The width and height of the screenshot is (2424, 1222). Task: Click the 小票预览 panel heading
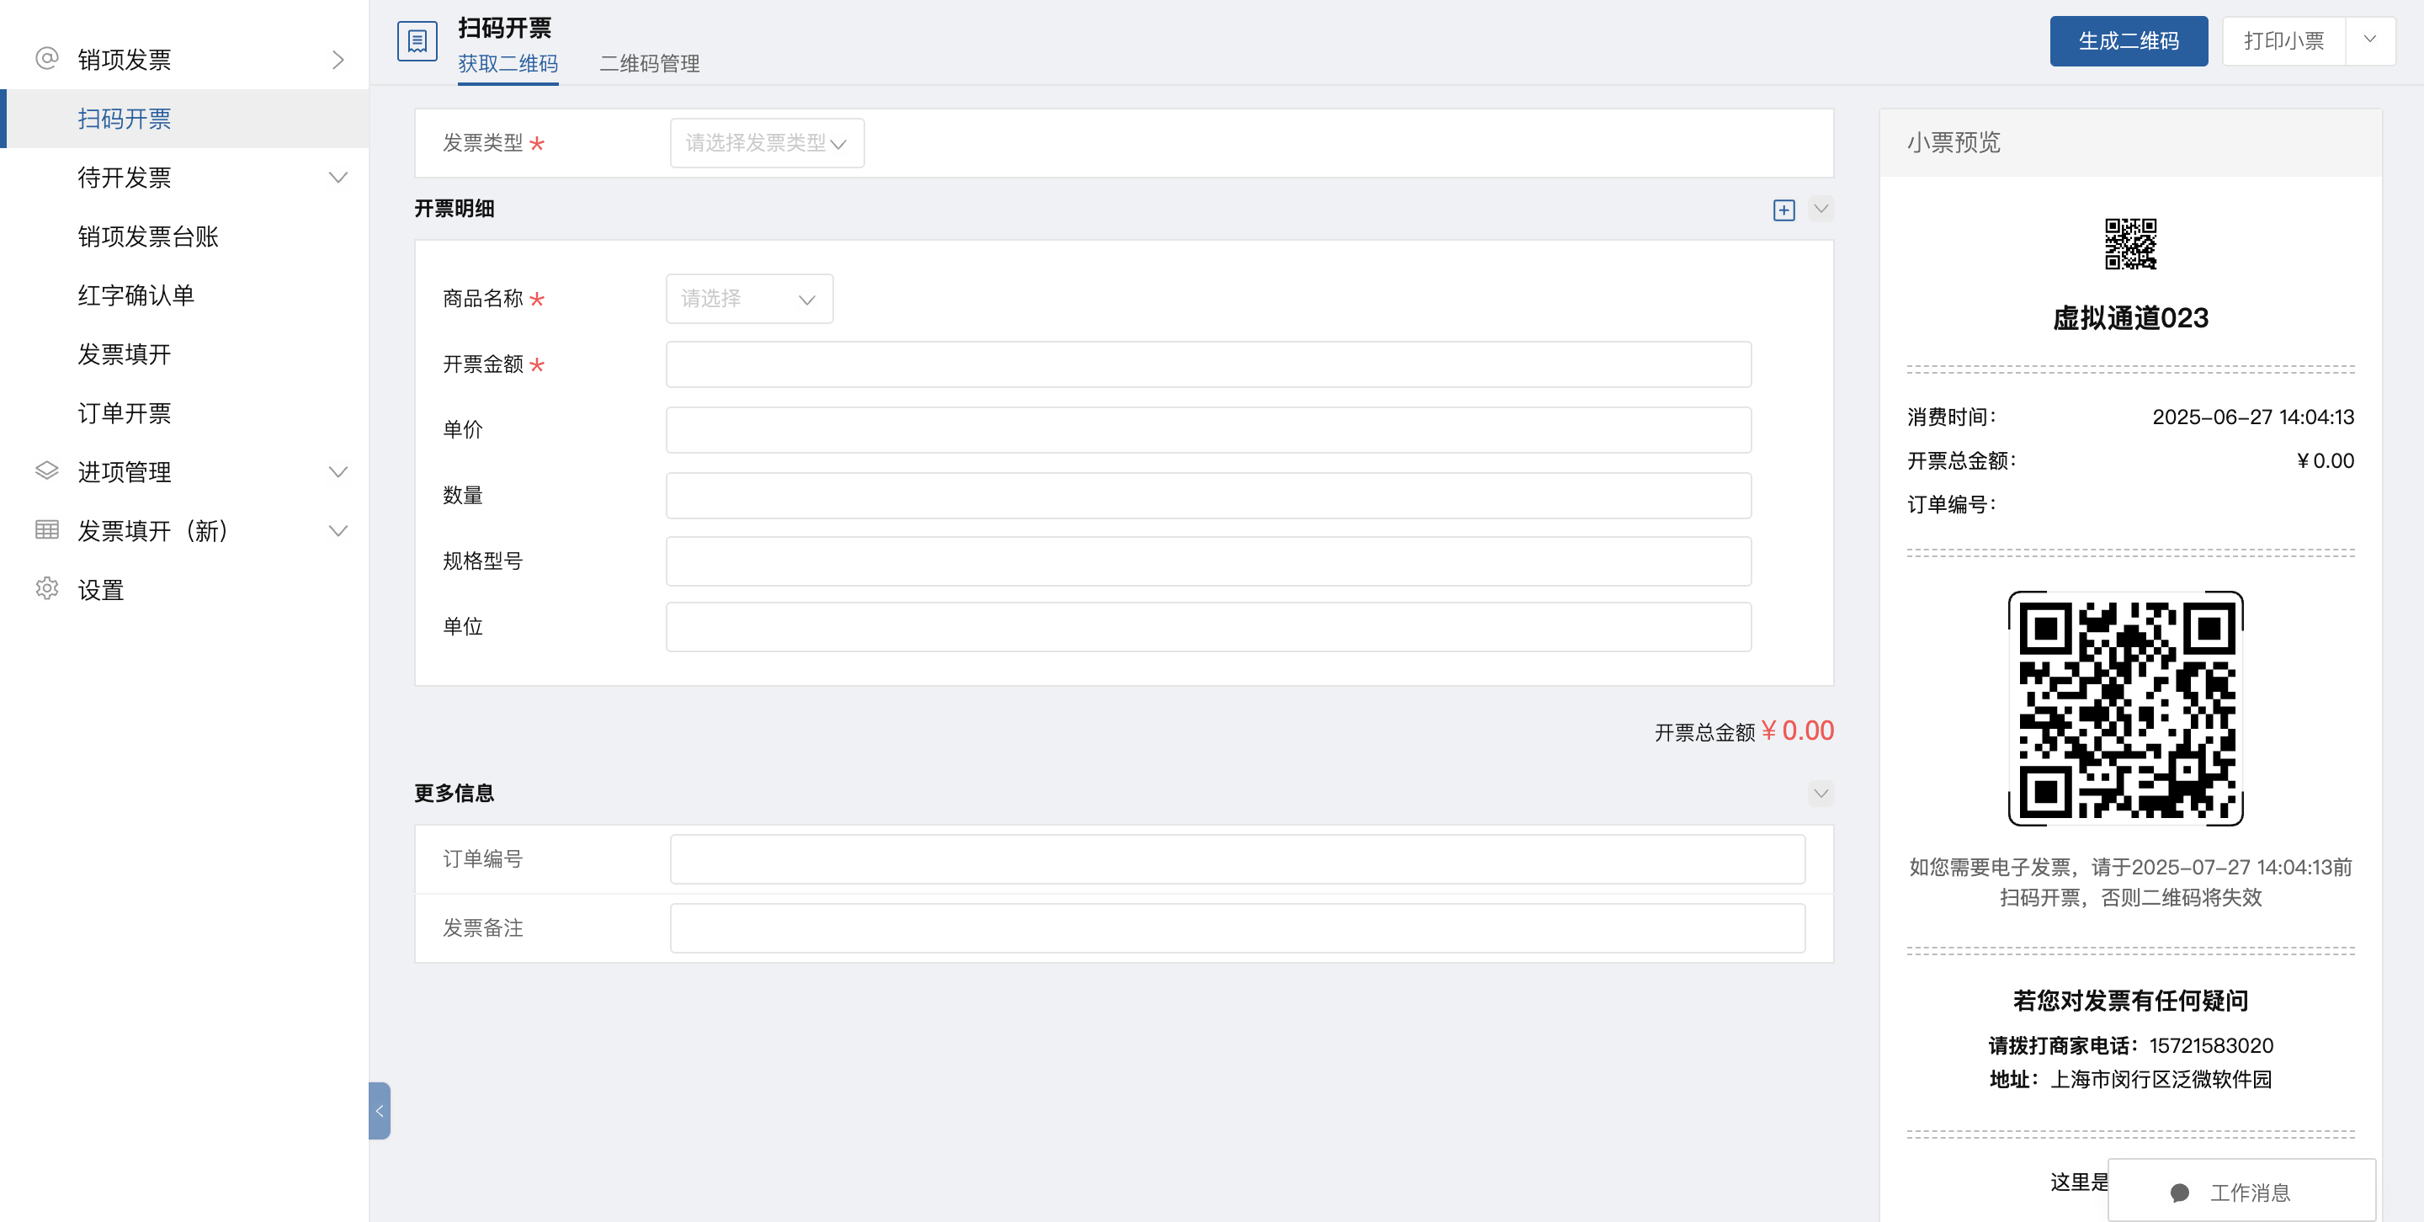point(1954,142)
